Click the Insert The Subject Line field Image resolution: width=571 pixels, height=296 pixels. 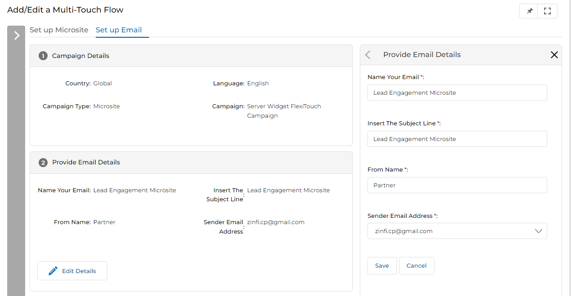click(457, 139)
